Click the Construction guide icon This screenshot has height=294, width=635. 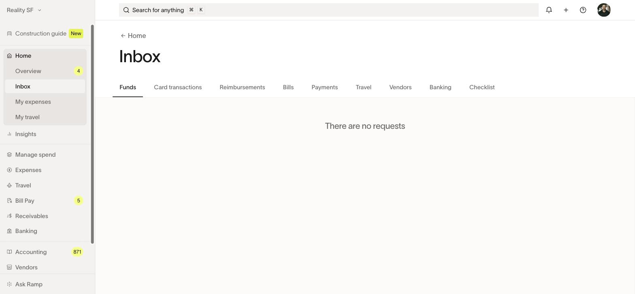coord(9,34)
